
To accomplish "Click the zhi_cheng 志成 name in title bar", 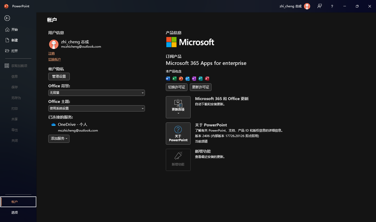I will (291, 6).
